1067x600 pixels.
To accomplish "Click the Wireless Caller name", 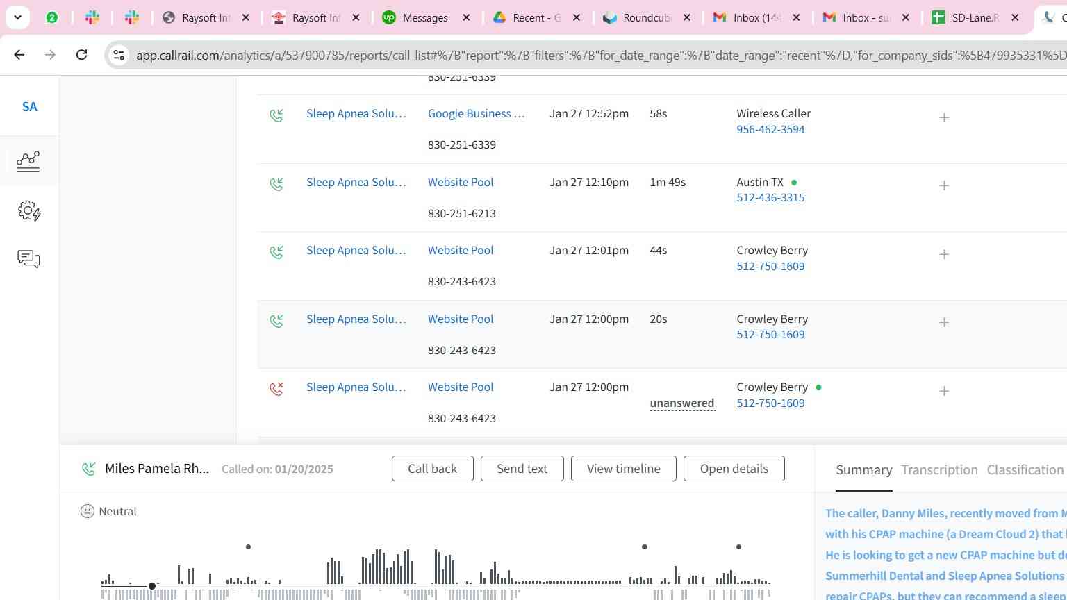I will point(774,113).
